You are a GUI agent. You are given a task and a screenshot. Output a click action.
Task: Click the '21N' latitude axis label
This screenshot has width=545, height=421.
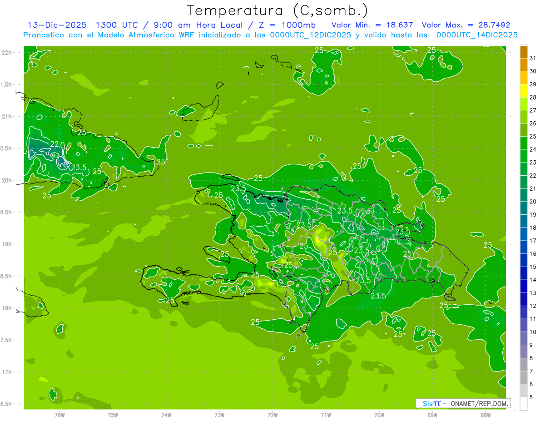coord(7,117)
